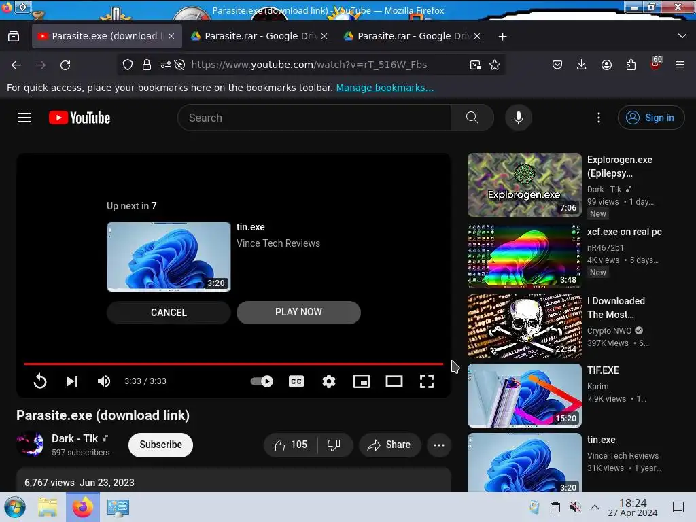Image resolution: width=696 pixels, height=522 pixels.
Task: Open uBlock extension icon with 60 badge
Action: (656, 63)
